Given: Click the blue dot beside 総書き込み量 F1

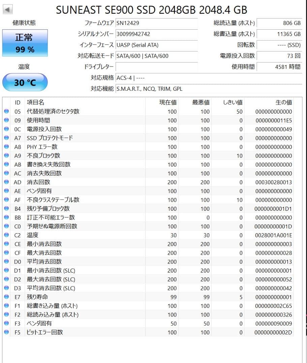Looking at the screenshot, I should click(7, 306).
